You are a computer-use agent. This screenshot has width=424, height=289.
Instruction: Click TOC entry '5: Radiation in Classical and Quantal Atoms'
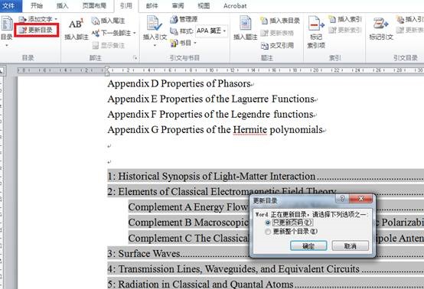tap(201, 284)
